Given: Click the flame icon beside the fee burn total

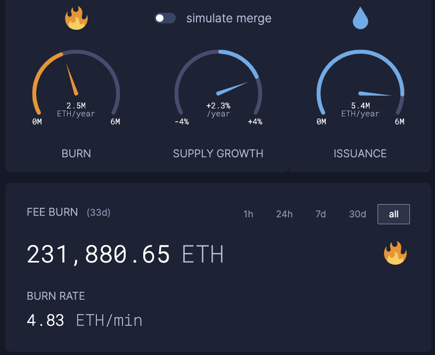Looking at the screenshot, I should pos(395,253).
